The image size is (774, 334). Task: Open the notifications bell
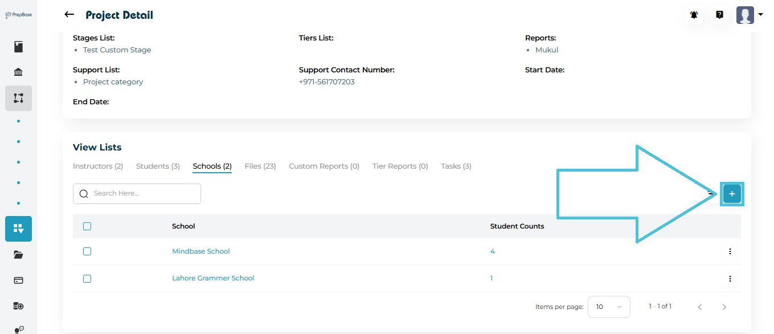[x=694, y=15]
